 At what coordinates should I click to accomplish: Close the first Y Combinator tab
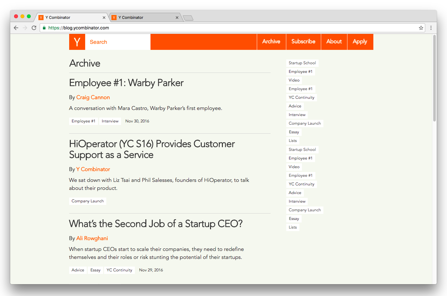104,18
